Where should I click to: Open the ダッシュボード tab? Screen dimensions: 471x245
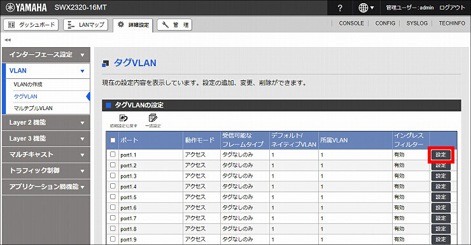pos(31,25)
